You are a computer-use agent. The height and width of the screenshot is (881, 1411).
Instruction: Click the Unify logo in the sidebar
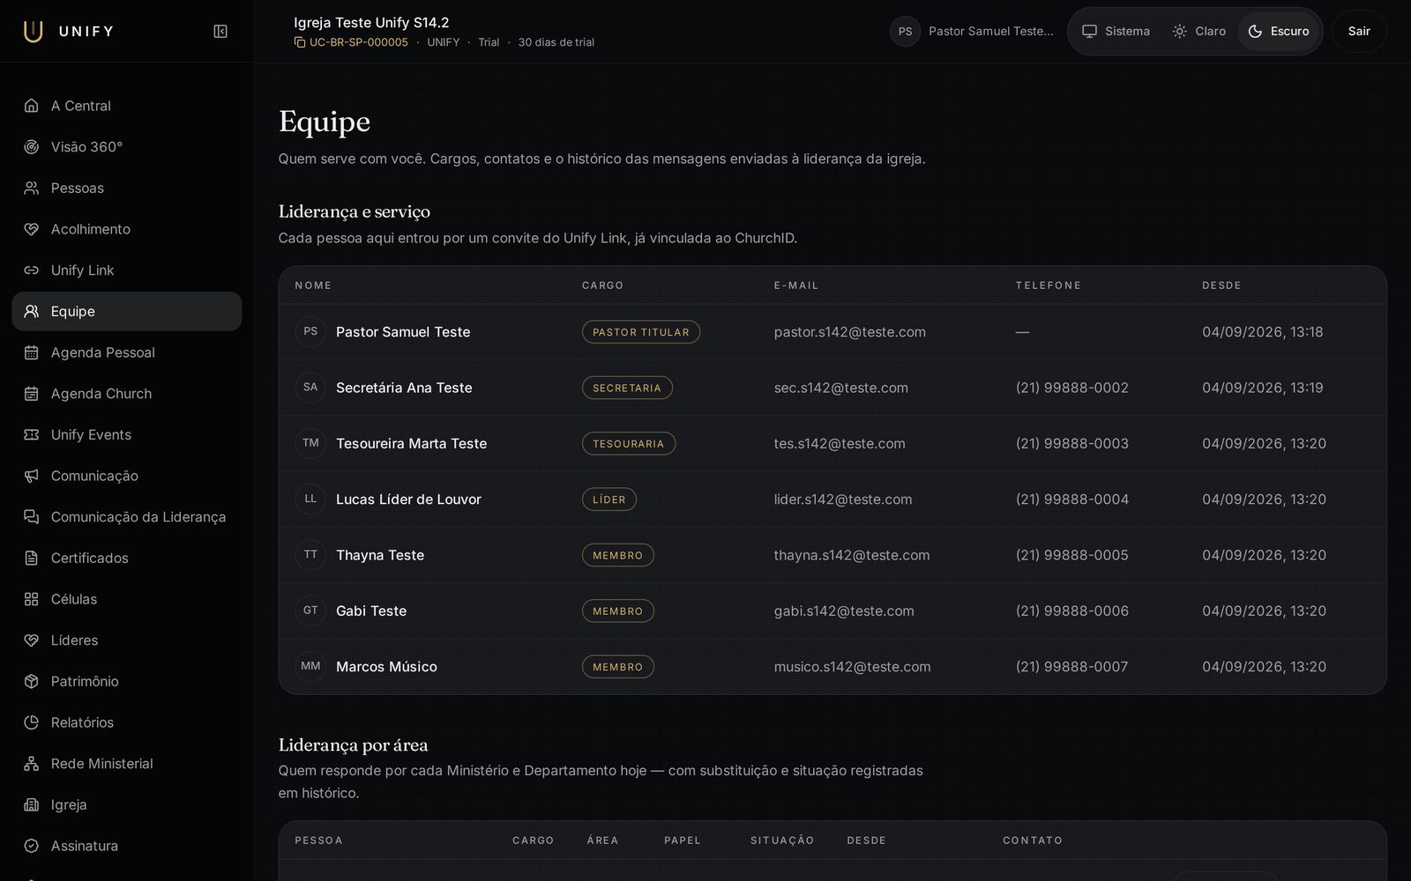(x=69, y=32)
